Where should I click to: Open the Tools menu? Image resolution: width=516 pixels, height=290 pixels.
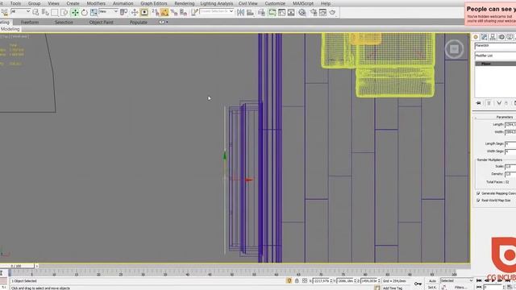15,3
